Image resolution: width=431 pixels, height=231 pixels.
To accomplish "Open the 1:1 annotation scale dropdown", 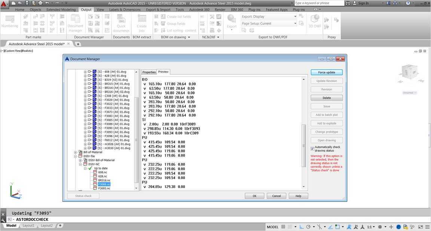I will click(371, 227).
